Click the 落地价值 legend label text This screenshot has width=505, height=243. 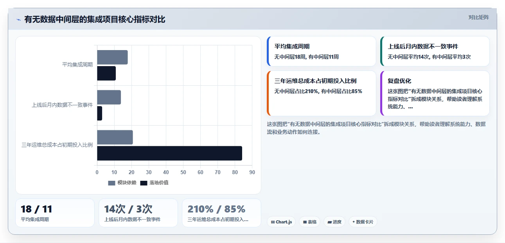coord(159,183)
